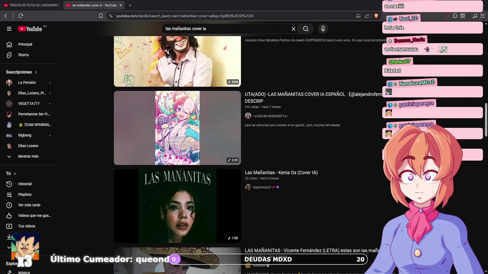488x274 pixels.
Task: Click the Soyprinces21 channel avatar
Action: (248, 187)
